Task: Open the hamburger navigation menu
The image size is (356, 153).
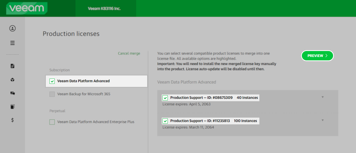Action: click(12, 43)
